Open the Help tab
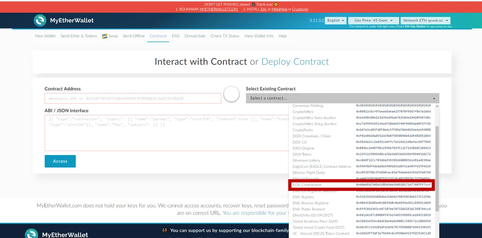 click(282, 36)
